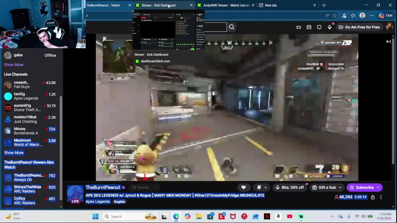Open Moxsy Borderlands 4 channel
The height and width of the screenshot is (223, 397).
click(x=30, y=131)
